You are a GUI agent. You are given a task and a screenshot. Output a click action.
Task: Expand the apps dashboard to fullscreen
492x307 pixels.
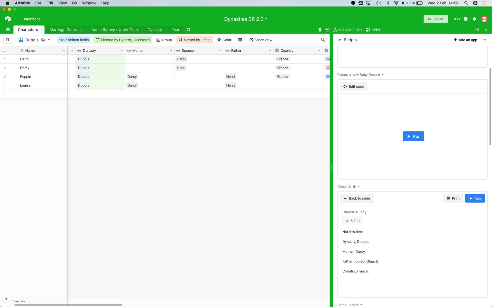tap(477, 30)
